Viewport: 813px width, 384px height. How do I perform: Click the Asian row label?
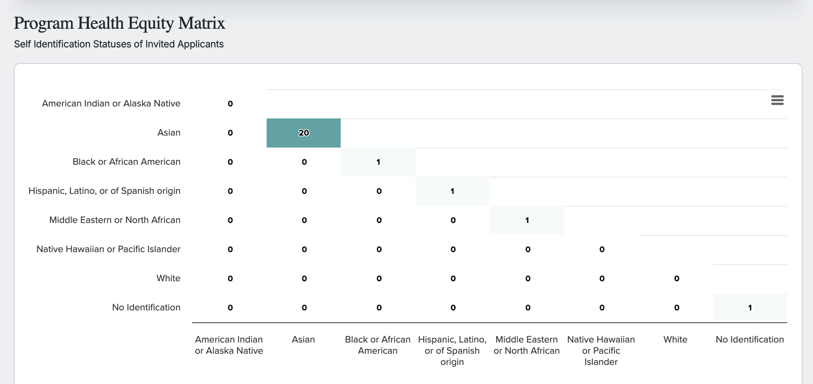pos(169,133)
